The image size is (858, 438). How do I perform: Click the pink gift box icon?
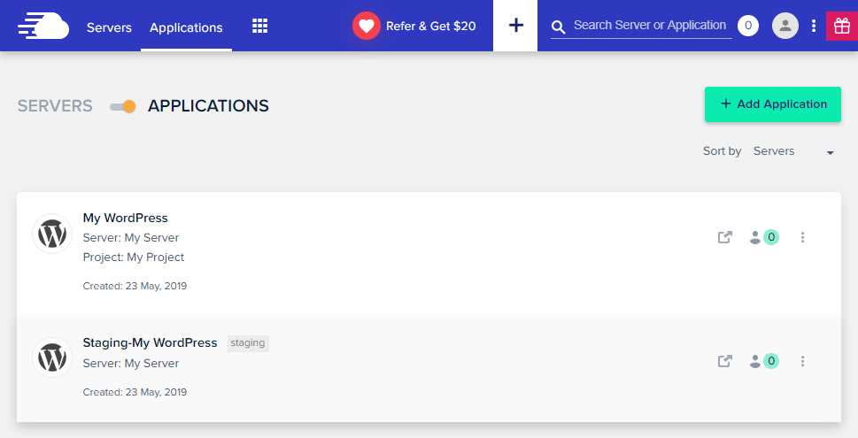[x=841, y=26]
